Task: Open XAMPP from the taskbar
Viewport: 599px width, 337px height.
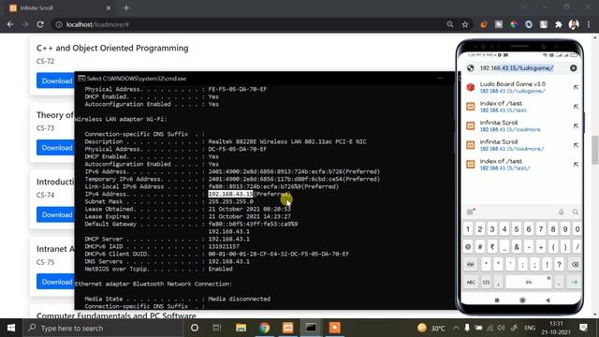Action: click(287, 328)
